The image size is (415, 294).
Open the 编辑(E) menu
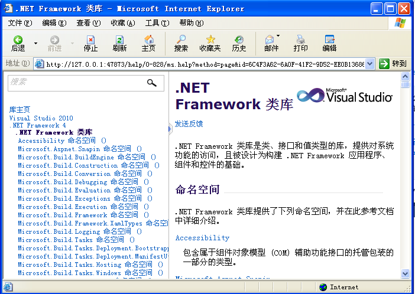coord(54,23)
